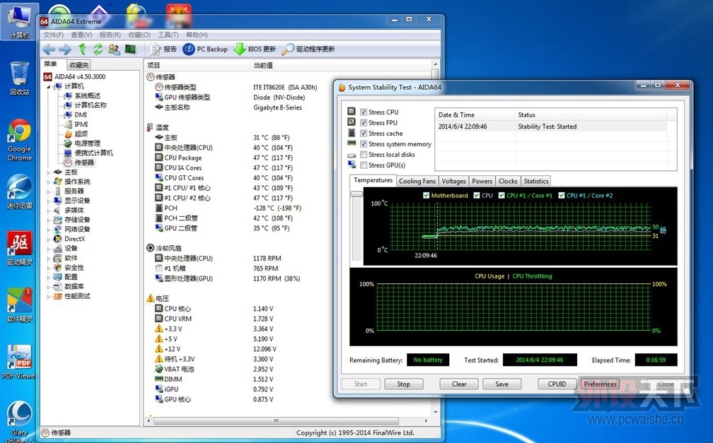
Task: Click the blue Forward arrow in AIDA64 toolbar
Action: coord(65,49)
